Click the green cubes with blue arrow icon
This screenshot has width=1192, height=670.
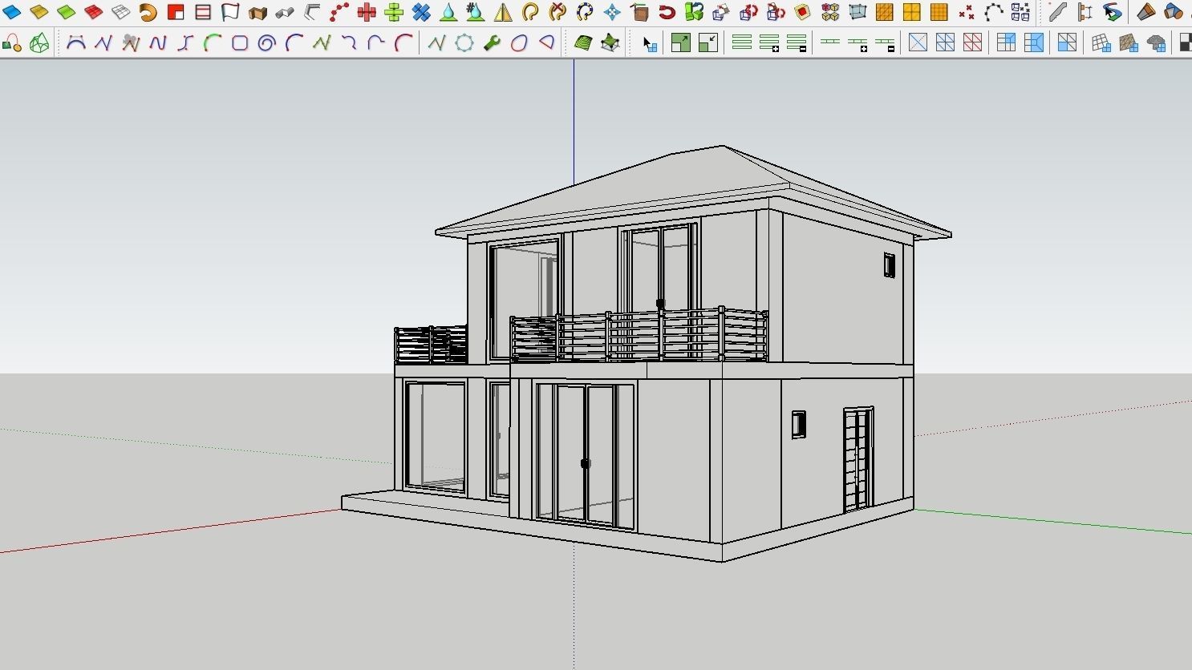point(694,12)
